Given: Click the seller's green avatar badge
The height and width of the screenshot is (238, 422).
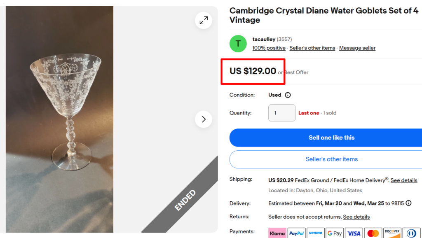Looking at the screenshot, I should pyautogui.click(x=238, y=44).
